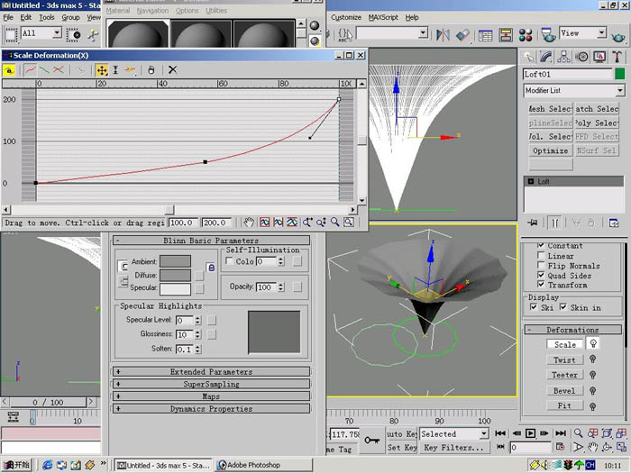Screen dimensions: 631x473
Task: Toggle Scale deformation lightbulb on/off
Action: (x=593, y=344)
